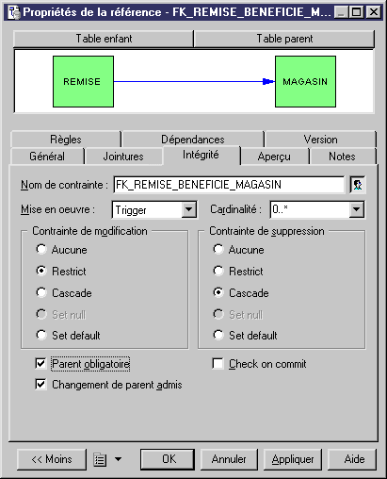Image resolution: width=387 pixels, height=479 pixels.
Task: Select the REMISE child table box
Action: point(83,82)
